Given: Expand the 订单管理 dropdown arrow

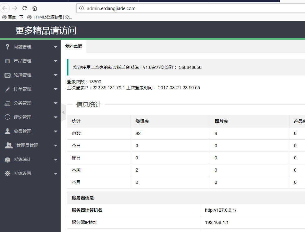Looking at the screenshot, I should click(x=56, y=89).
